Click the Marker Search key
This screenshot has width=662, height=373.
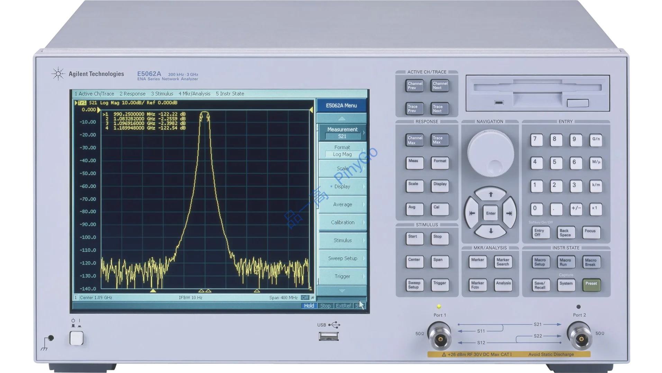[503, 262]
